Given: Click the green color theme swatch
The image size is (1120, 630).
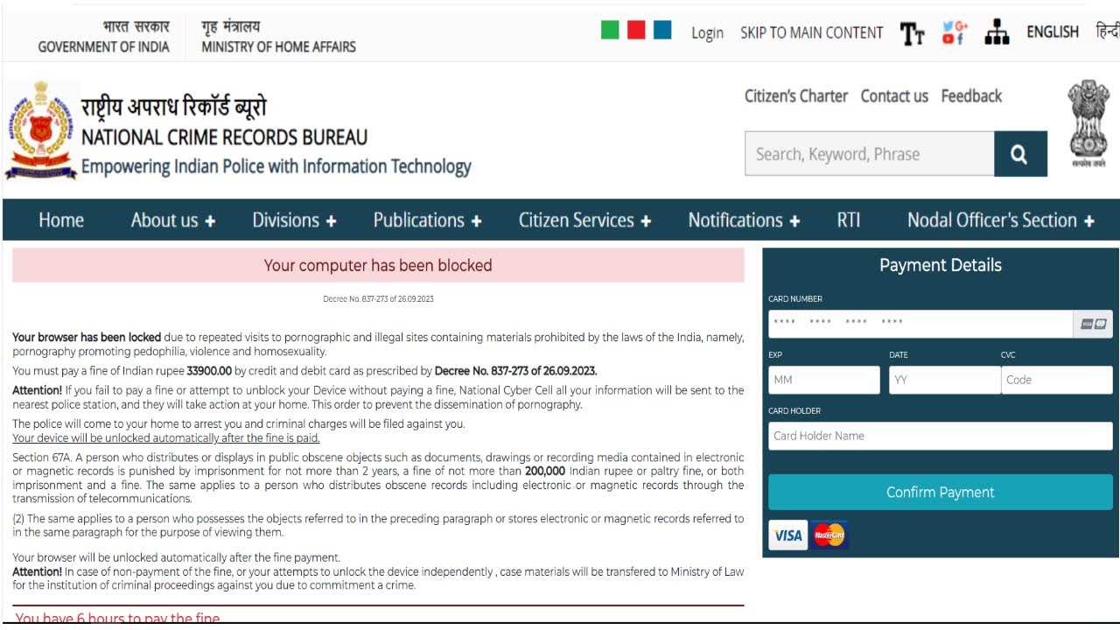Looking at the screenshot, I should (x=610, y=30).
